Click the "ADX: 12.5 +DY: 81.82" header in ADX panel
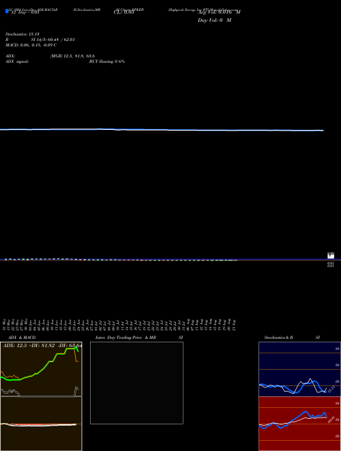Viewport: 341px width, 451px height. tap(30, 346)
